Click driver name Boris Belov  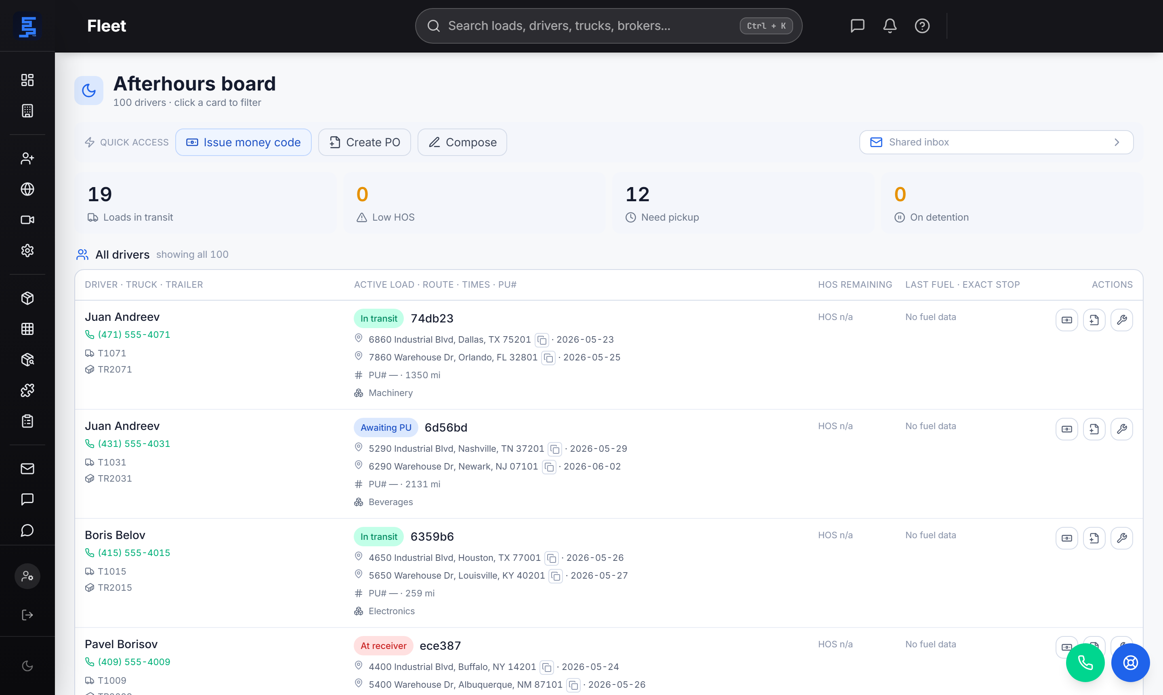(115, 535)
